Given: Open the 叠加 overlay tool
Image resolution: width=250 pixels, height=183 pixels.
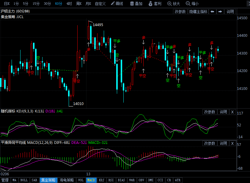Looking at the screenshot, I should click(136, 4).
